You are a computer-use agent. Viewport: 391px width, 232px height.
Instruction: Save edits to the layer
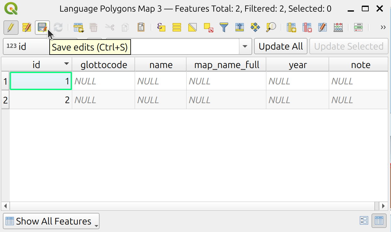[42, 28]
